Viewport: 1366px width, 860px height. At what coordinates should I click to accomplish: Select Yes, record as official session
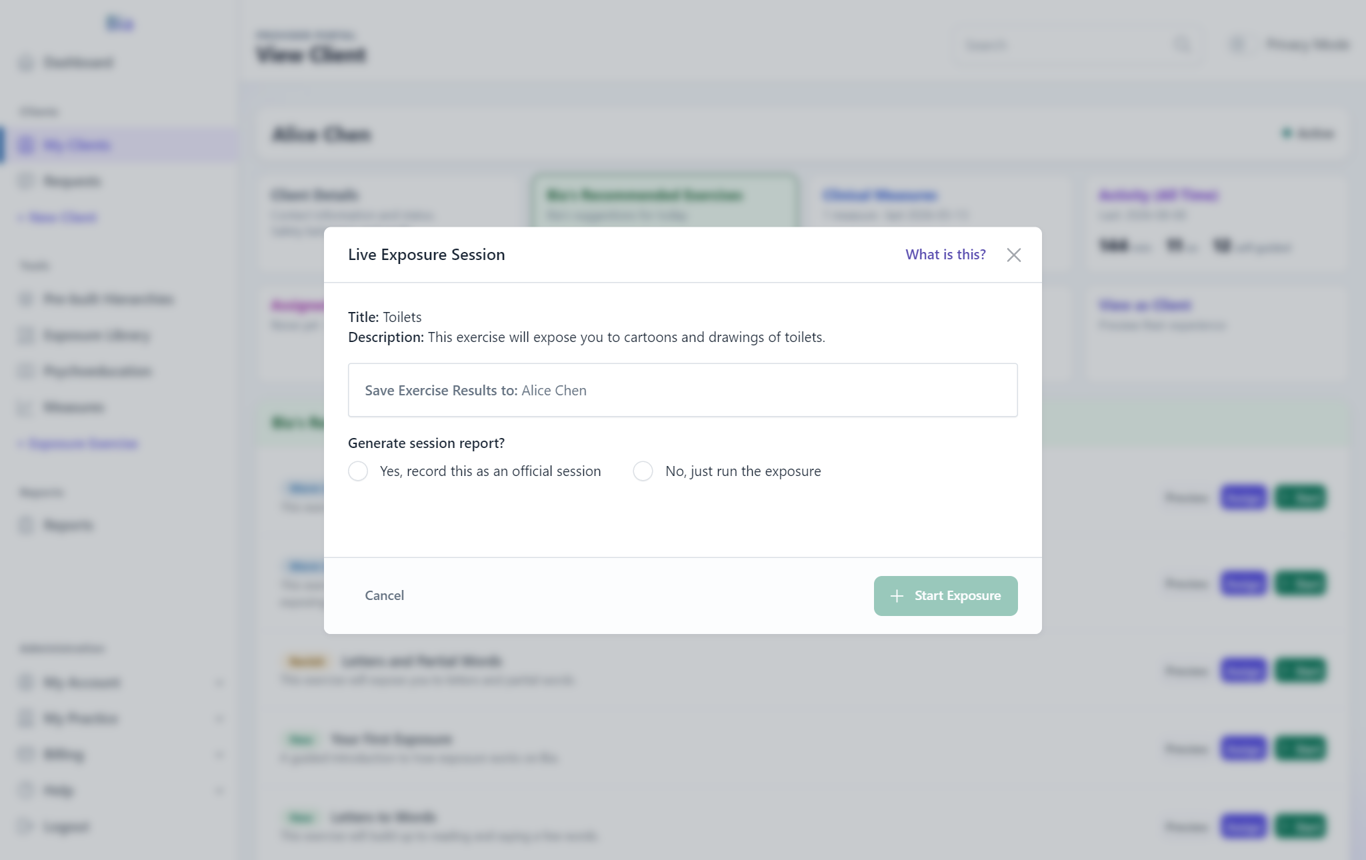click(358, 471)
